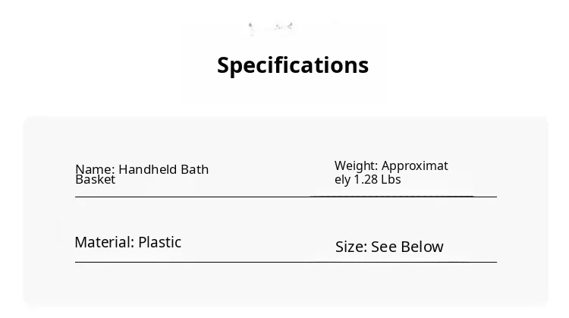The height and width of the screenshot is (318, 569).
Task: Click the word "Handheld" in the name row
Action: pyautogui.click(x=148, y=169)
